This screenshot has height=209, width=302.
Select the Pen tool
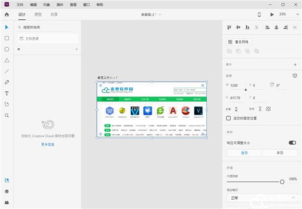7,82
